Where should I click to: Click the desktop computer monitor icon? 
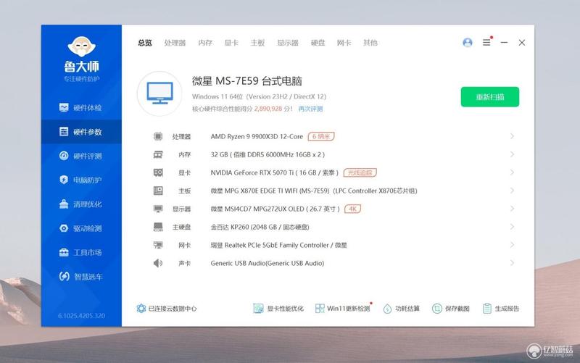[x=159, y=93]
